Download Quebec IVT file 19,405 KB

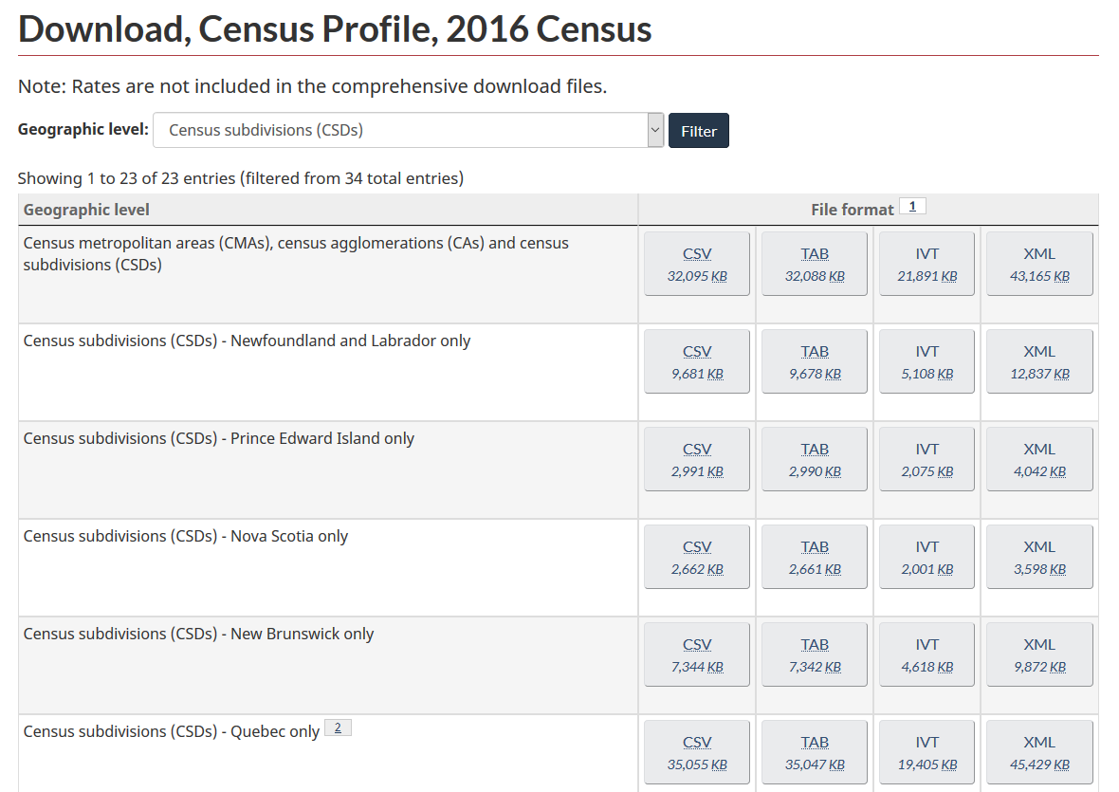pyautogui.click(x=927, y=752)
